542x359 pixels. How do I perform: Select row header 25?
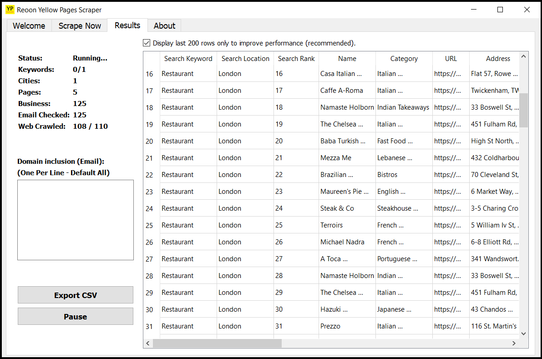coord(152,225)
